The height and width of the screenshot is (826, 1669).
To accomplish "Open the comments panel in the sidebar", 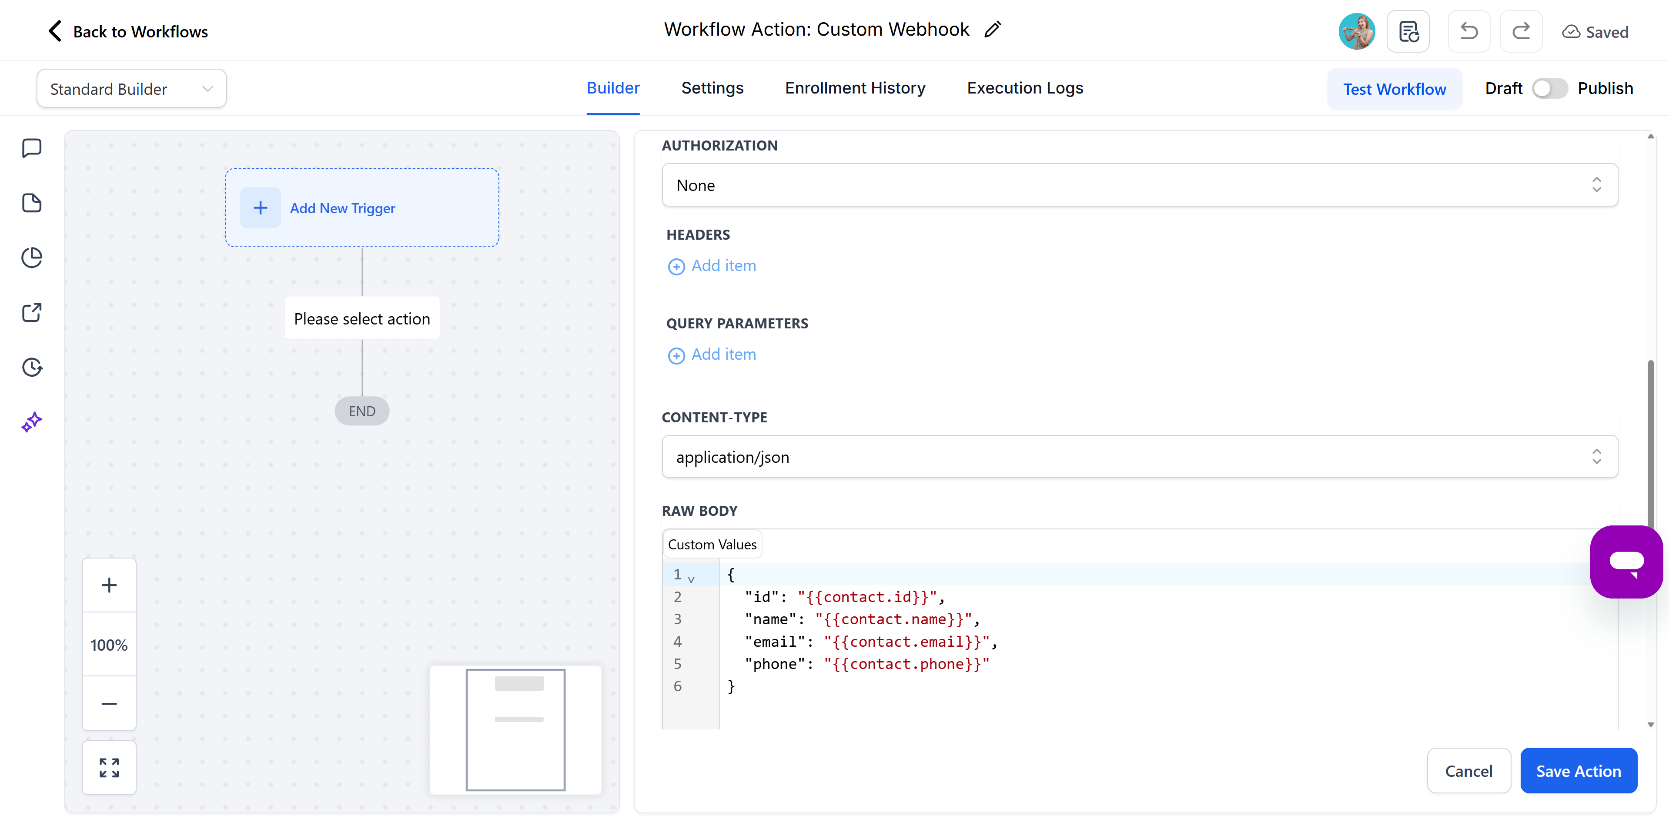I will click(31, 148).
